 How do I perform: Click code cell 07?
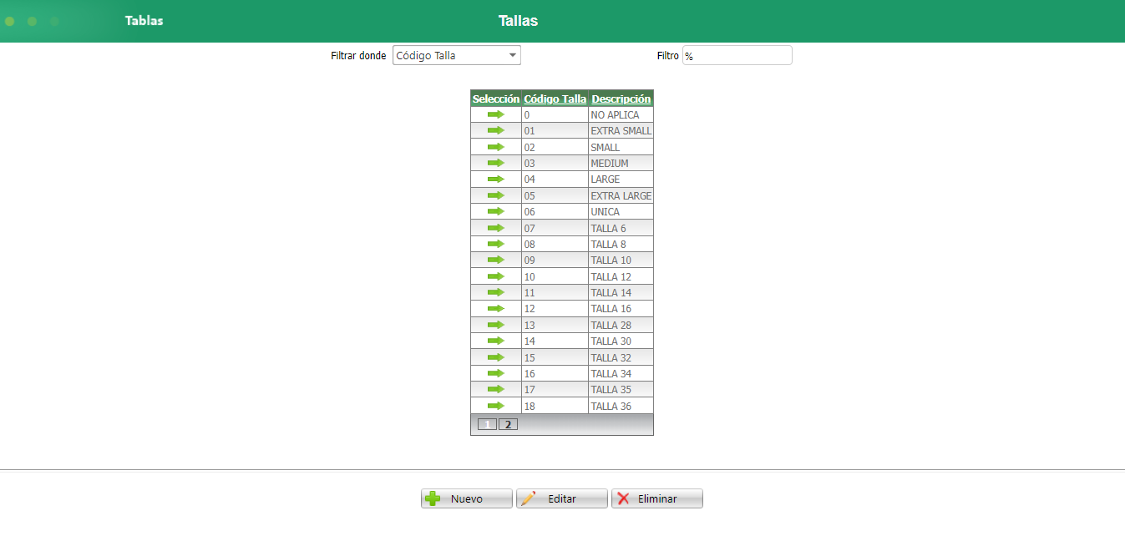pos(555,229)
